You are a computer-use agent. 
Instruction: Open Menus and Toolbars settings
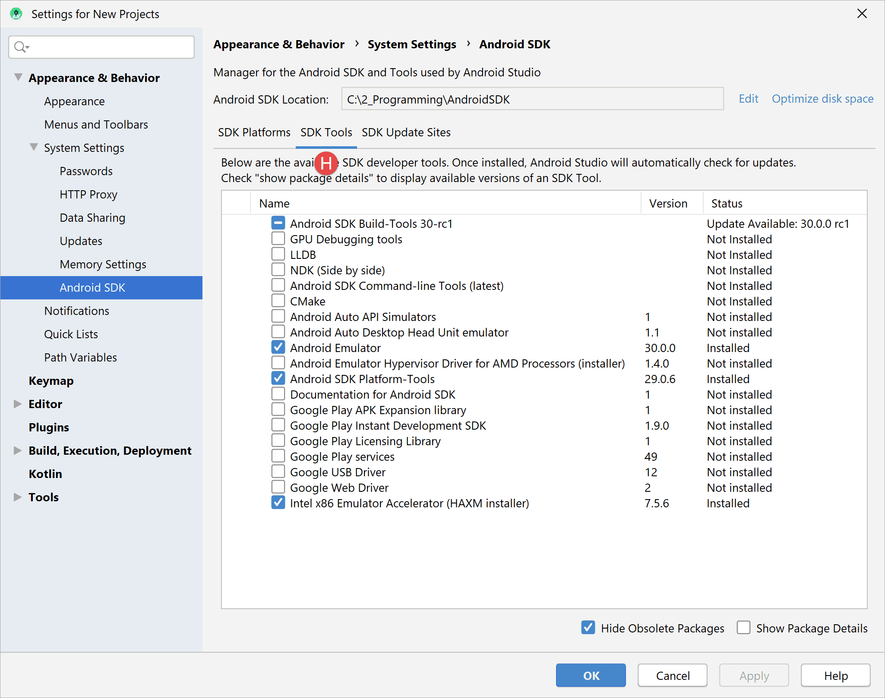click(96, 124)
